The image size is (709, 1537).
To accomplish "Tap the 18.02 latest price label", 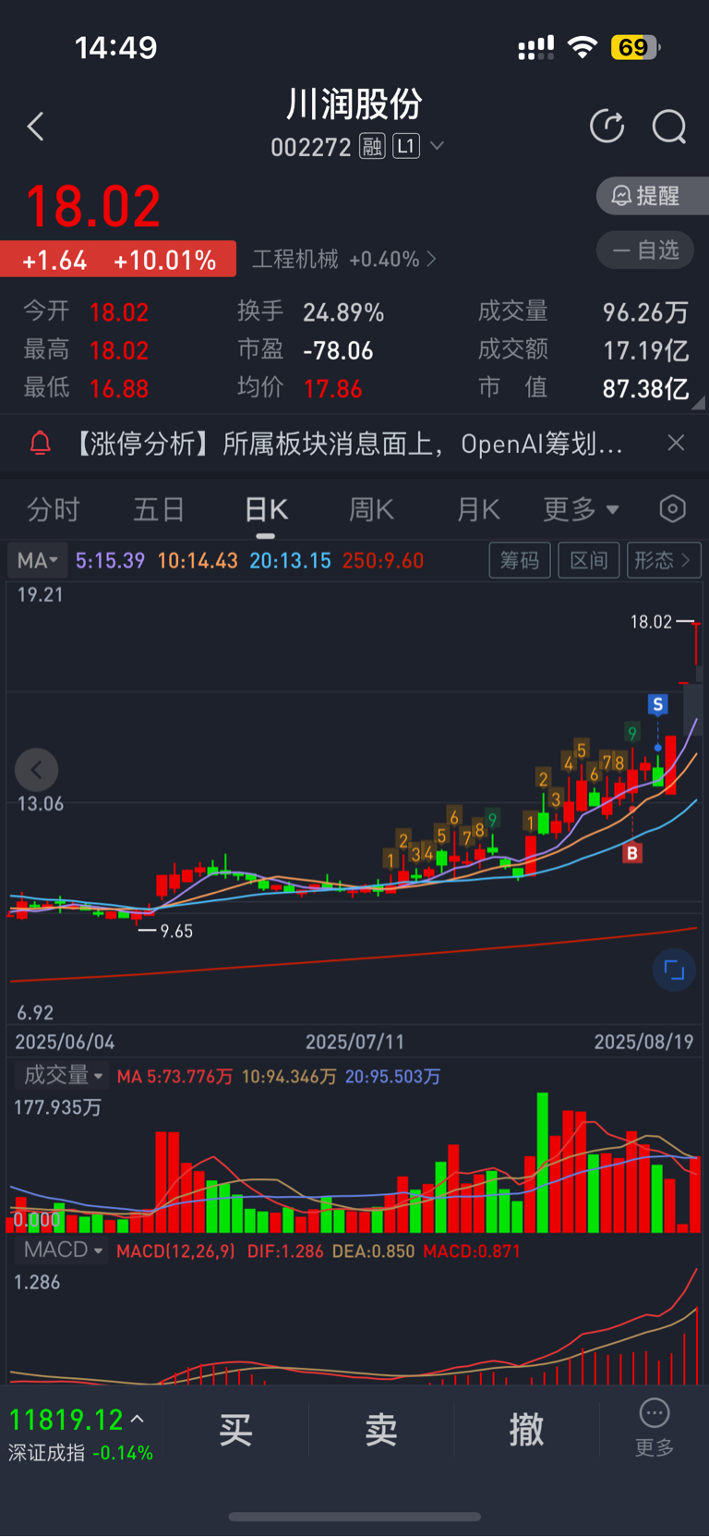I will [651, 622].
